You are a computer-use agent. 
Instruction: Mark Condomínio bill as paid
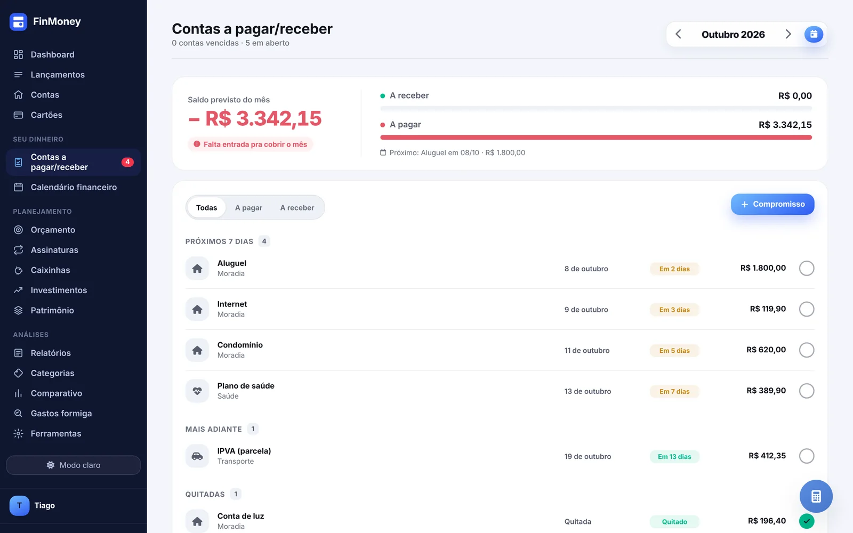[x=807, y=350]
